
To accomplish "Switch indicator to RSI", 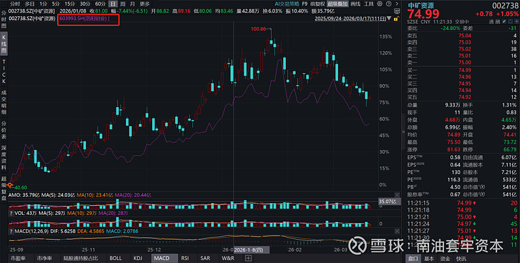I will 185,258.
